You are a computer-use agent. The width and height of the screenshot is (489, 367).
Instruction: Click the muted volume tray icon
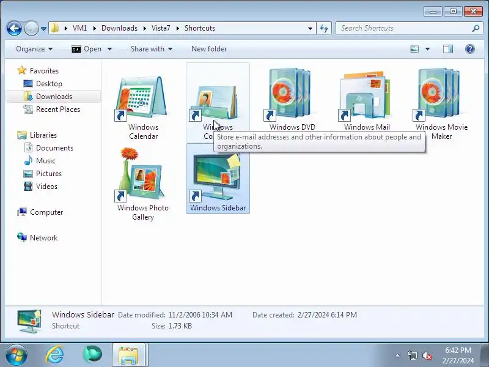[x=427, y=355]
